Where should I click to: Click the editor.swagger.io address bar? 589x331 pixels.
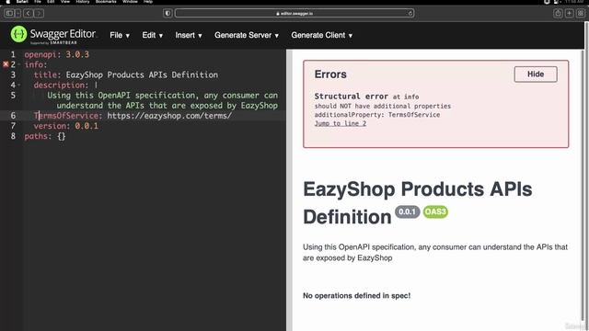[x=294, y=14]
